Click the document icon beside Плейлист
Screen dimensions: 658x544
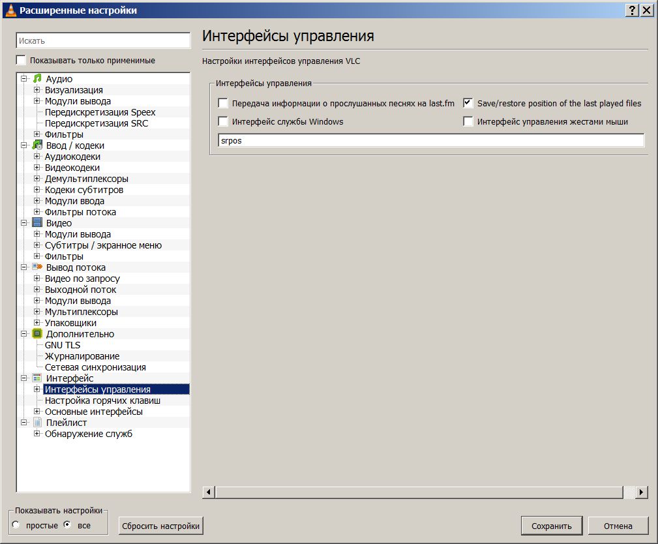[x=37, y=422]
